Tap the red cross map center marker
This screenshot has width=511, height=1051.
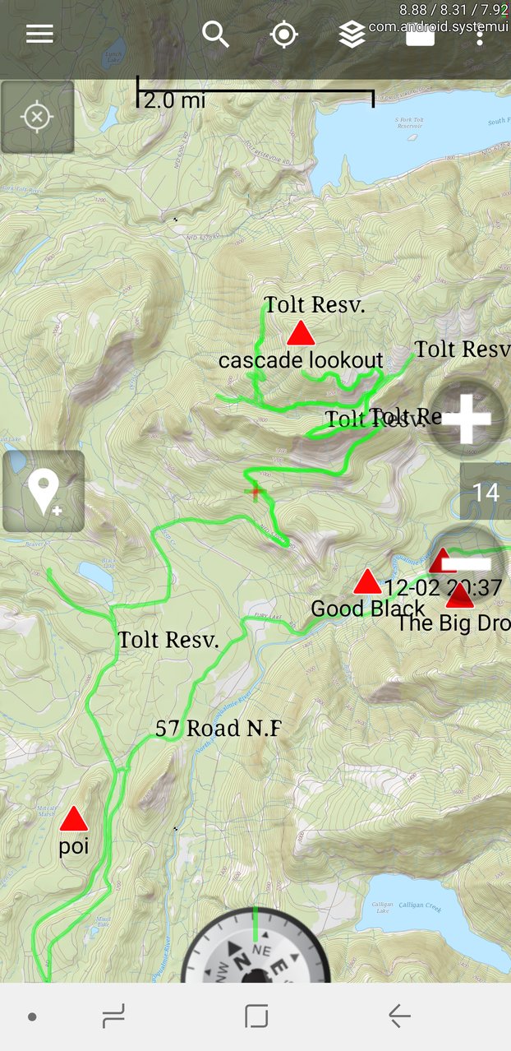coord(255,492)
